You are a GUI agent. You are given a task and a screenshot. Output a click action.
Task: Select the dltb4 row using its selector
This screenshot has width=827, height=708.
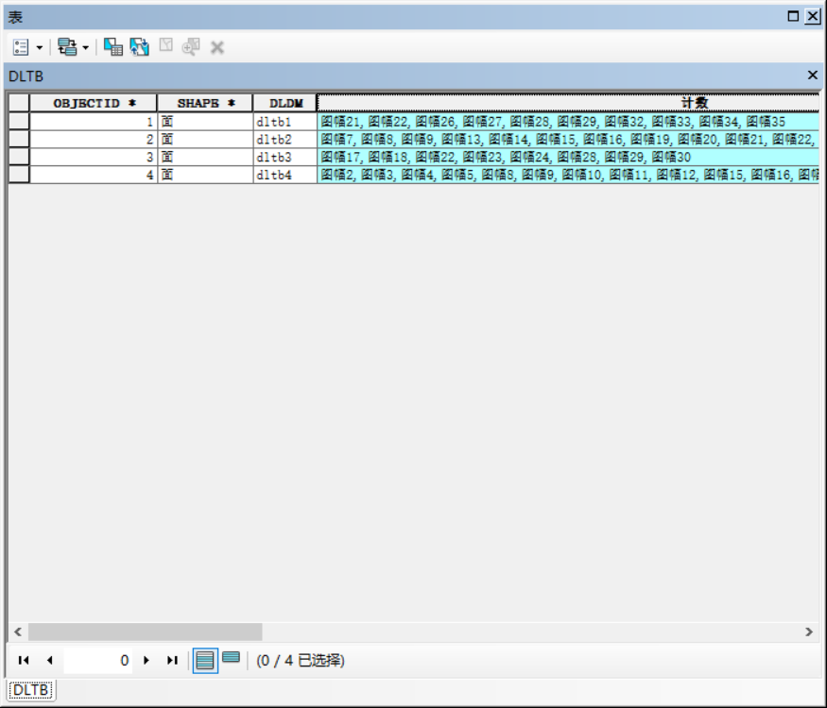pos(19,175)
